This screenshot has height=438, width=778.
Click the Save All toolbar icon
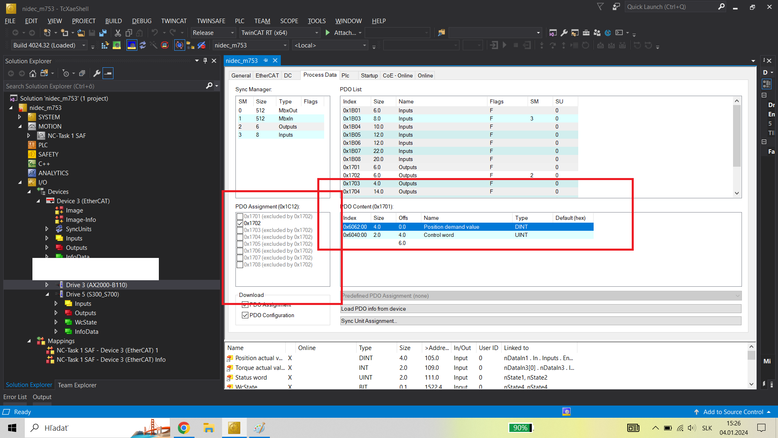point(103,33)
